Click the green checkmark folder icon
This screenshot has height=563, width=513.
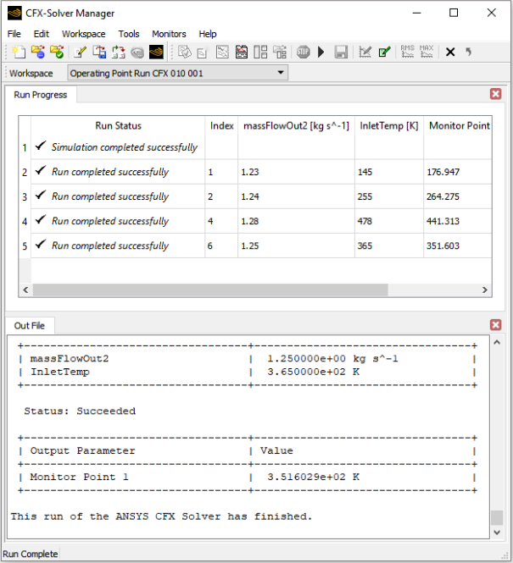[56, 52]
